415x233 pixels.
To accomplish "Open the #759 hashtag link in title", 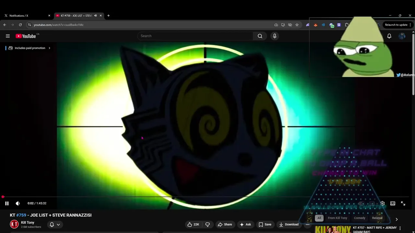I will [x=21, y=215].
